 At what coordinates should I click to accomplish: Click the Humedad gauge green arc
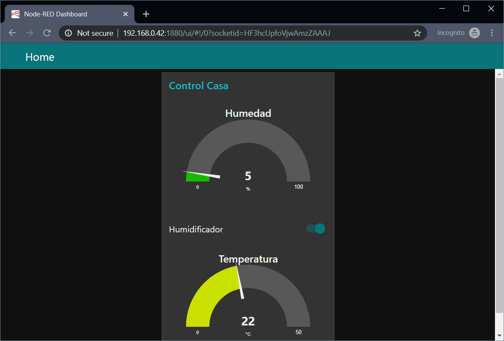tap(197, 177)
